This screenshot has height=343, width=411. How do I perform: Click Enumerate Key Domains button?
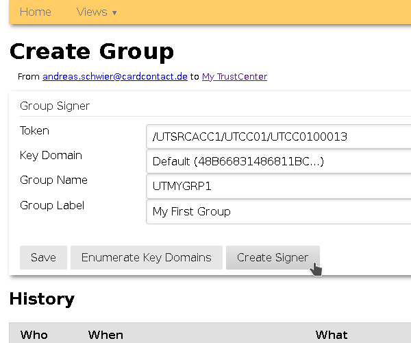pos(147,258)
